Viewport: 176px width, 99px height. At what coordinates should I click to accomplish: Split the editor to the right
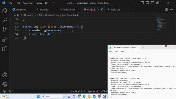click(x=166, y=9)
